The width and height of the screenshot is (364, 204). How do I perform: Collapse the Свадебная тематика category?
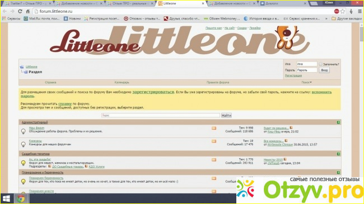click(338, 154)
